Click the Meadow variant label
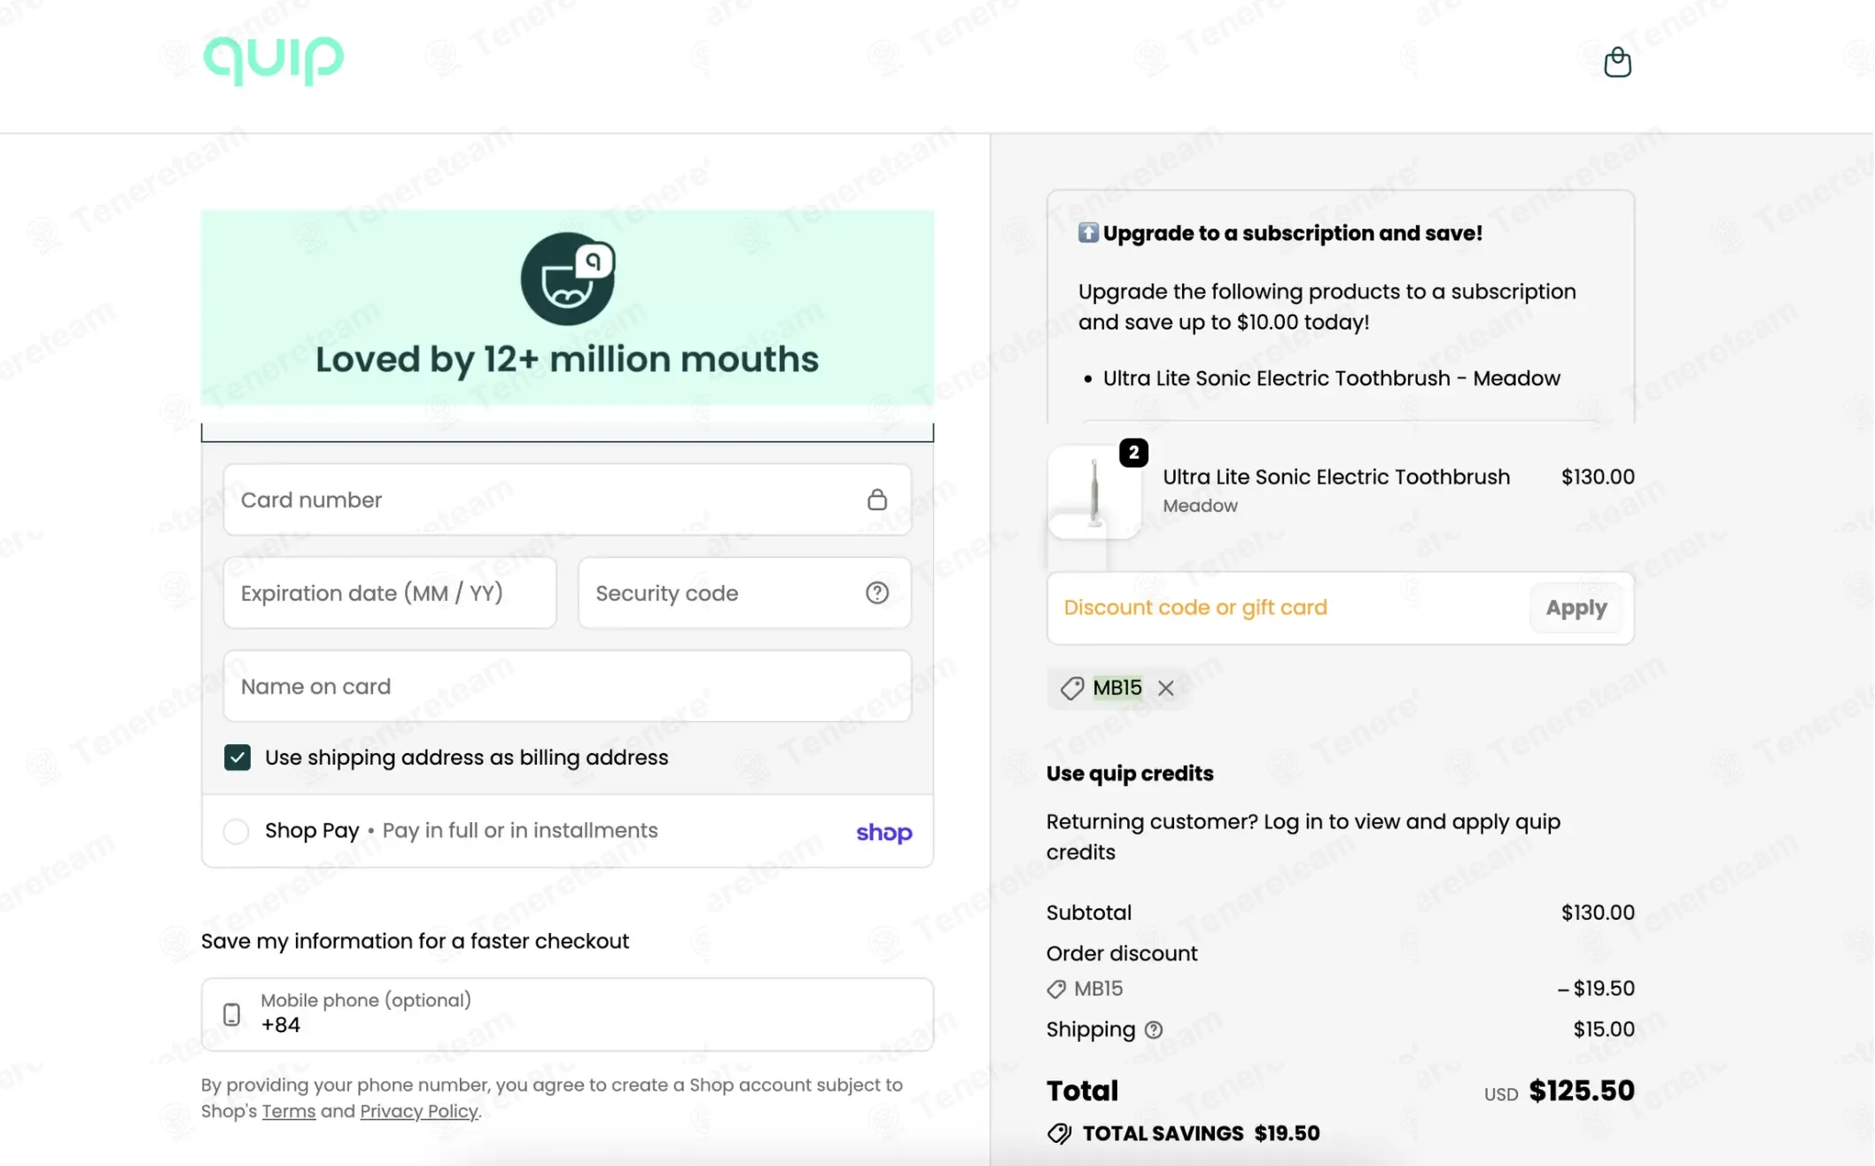The image size is (1875, 1166). [1200, 506]
